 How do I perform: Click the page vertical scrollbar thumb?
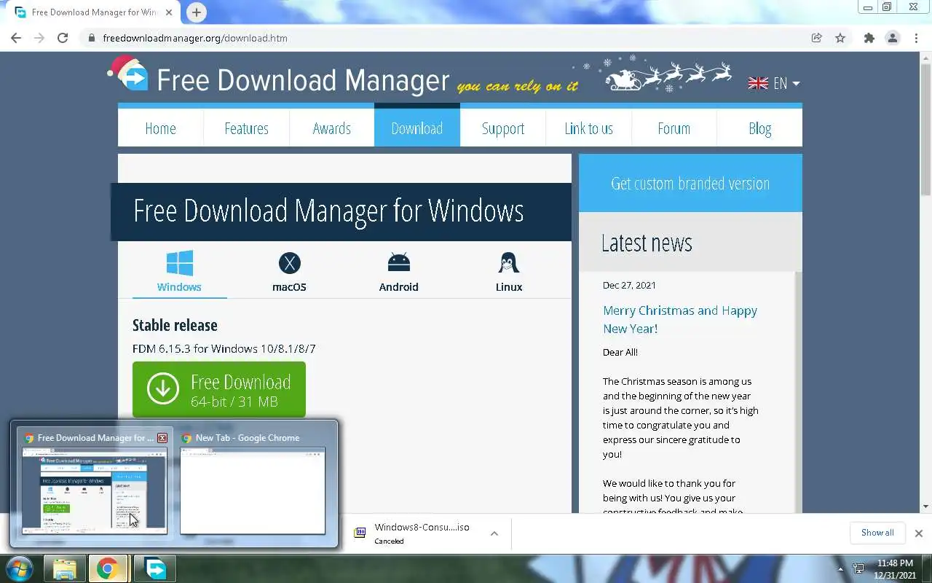click(925, 130)
